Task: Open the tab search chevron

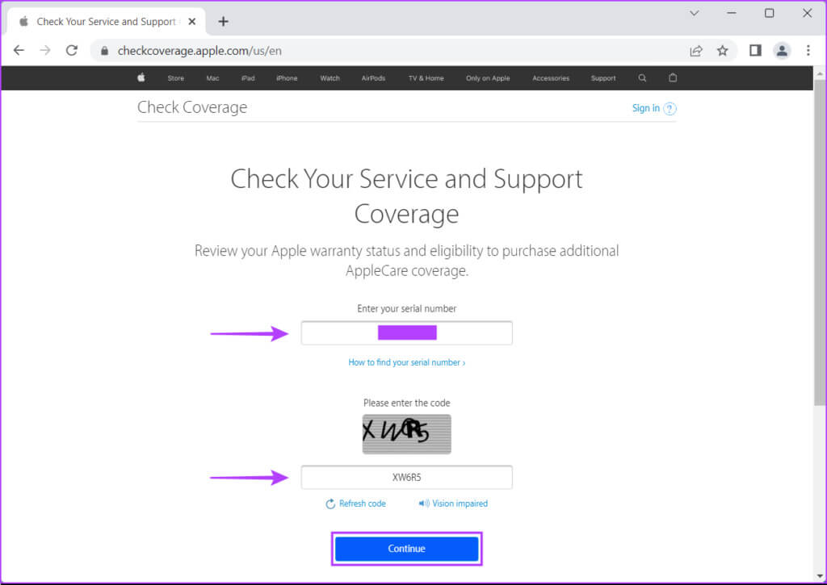Action: (x=694, y=13)
